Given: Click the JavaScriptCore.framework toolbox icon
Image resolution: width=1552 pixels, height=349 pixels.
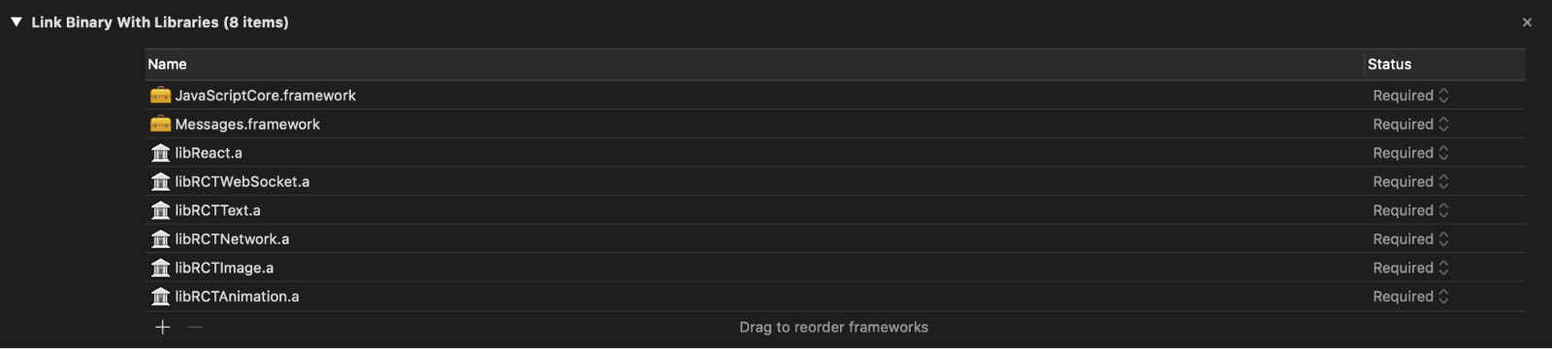Looking at the screenshot, I should [x=160, y=95].
